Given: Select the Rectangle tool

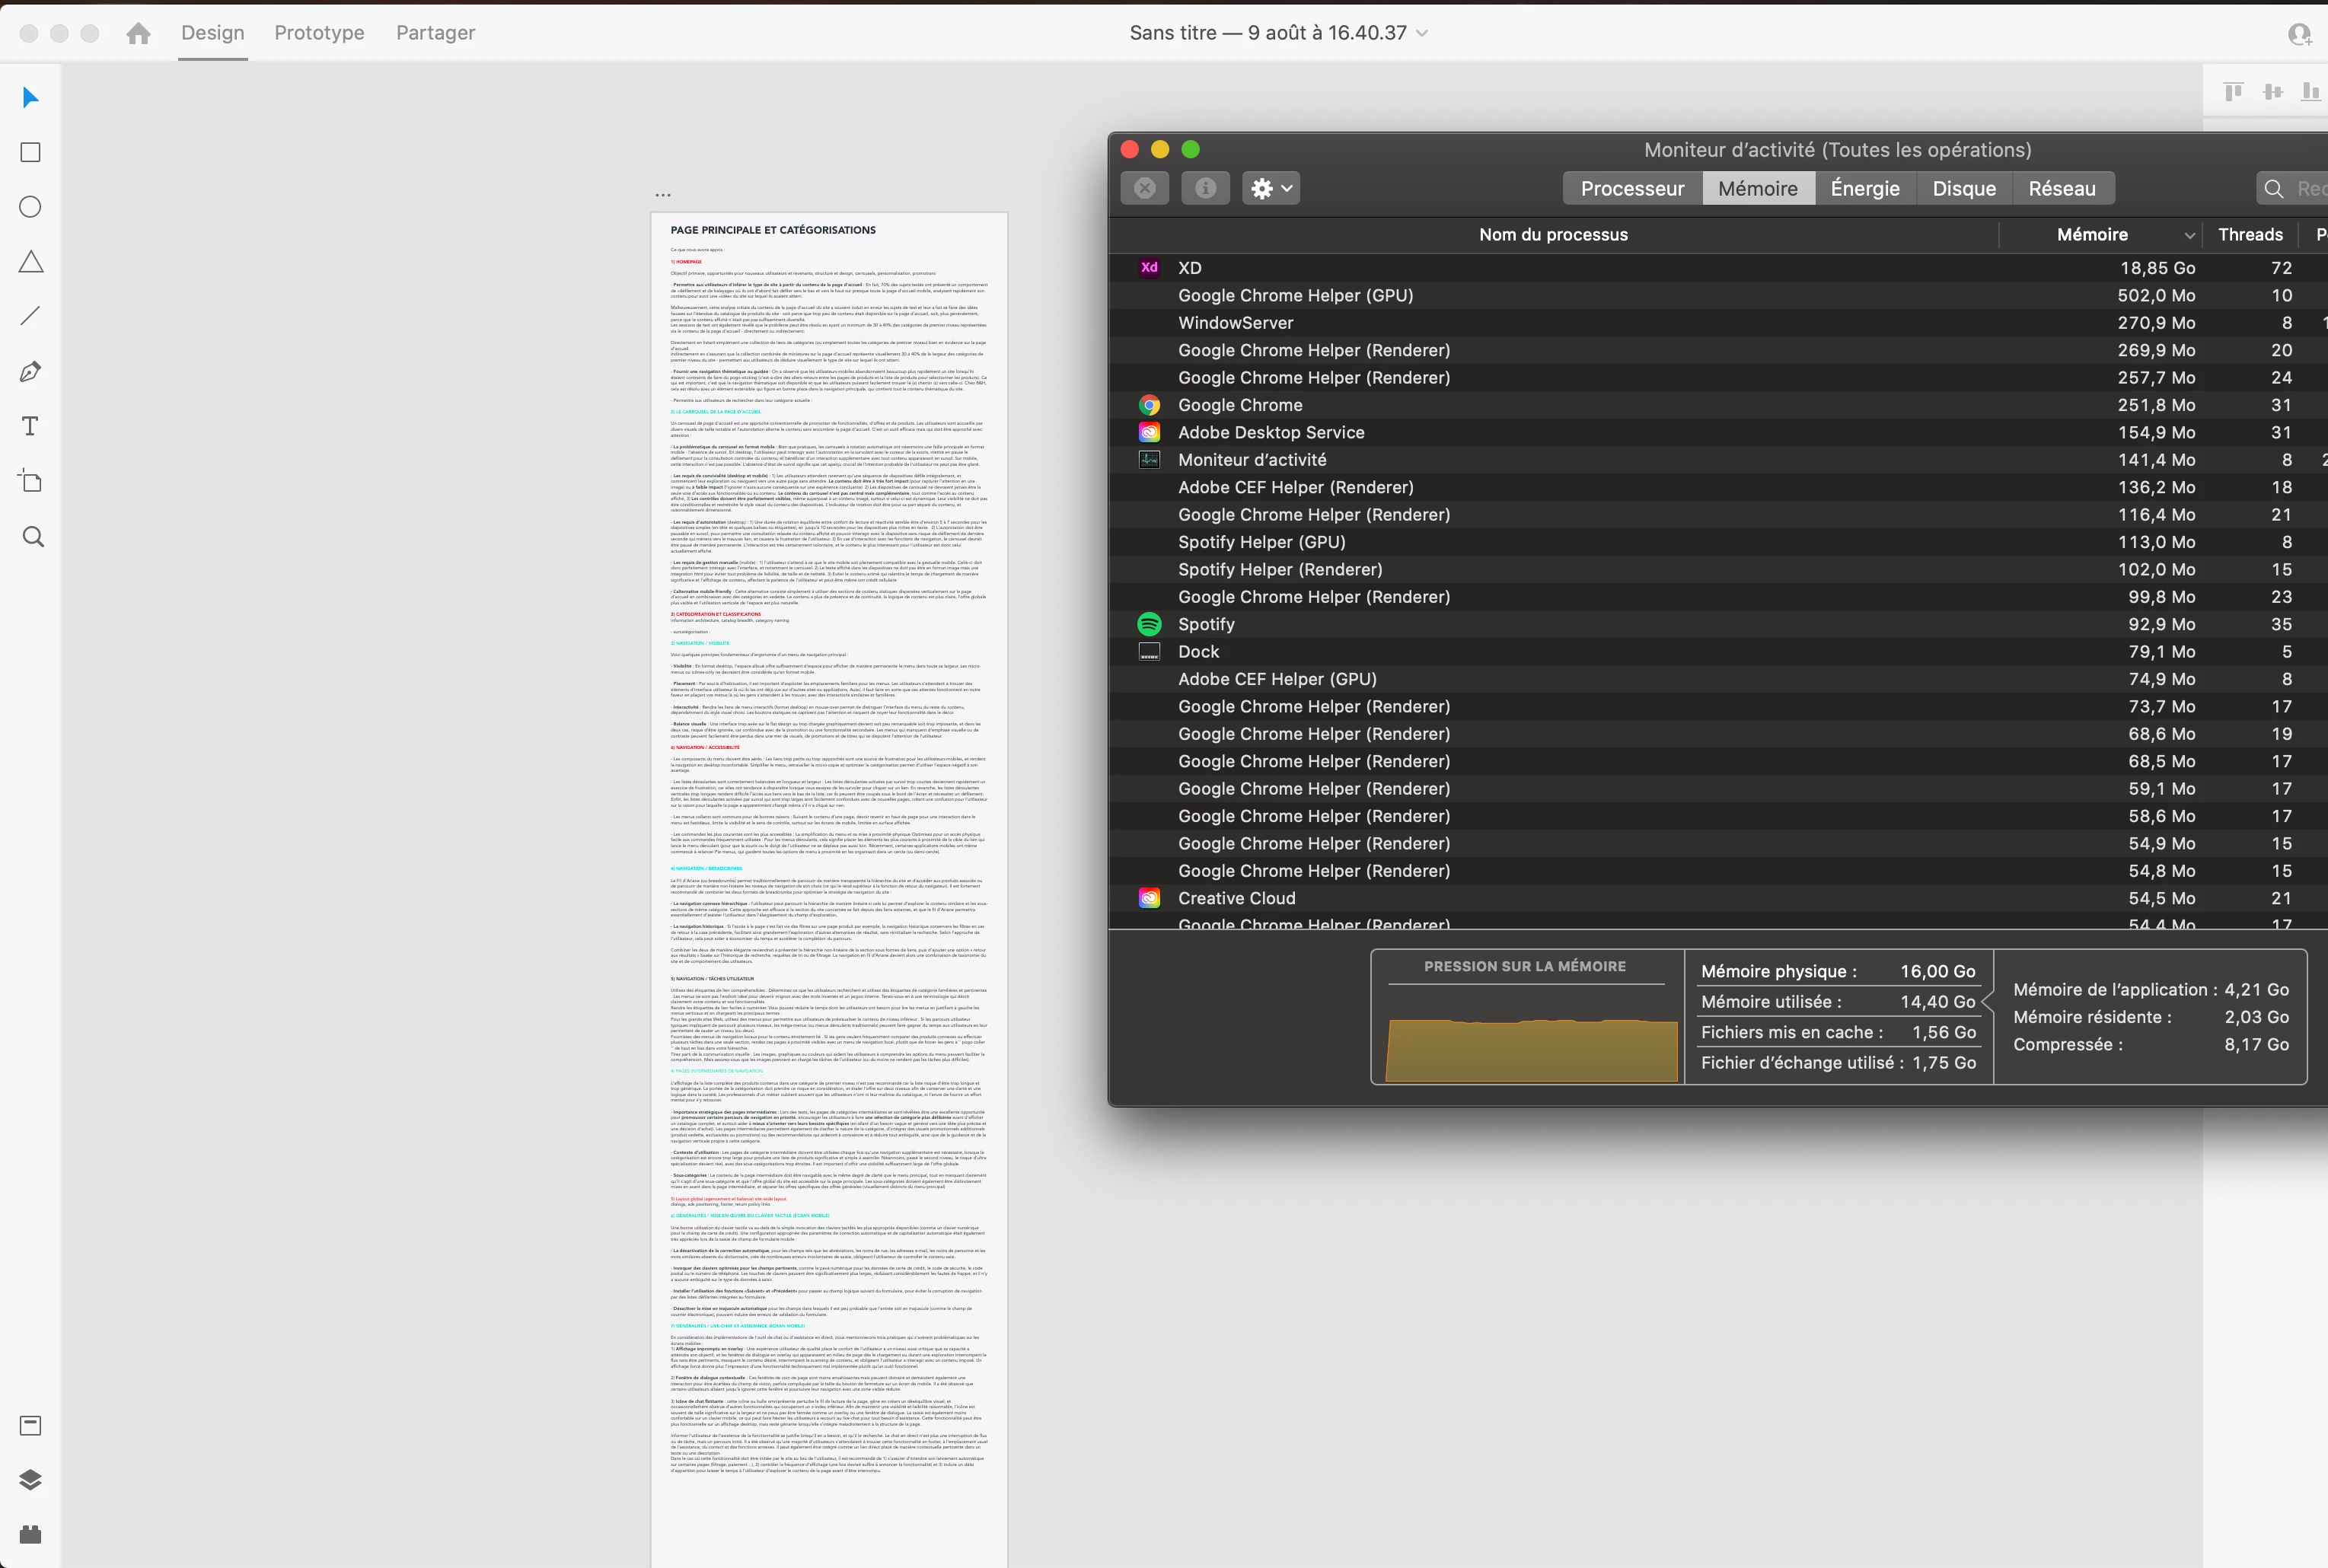Looking at the screenshot, I should (31, 152).
